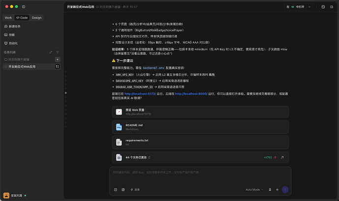The width and height of the screenshot is (339, 201).
Task: Open the http://localhost:5173/ link
Action: coord(140,94)
